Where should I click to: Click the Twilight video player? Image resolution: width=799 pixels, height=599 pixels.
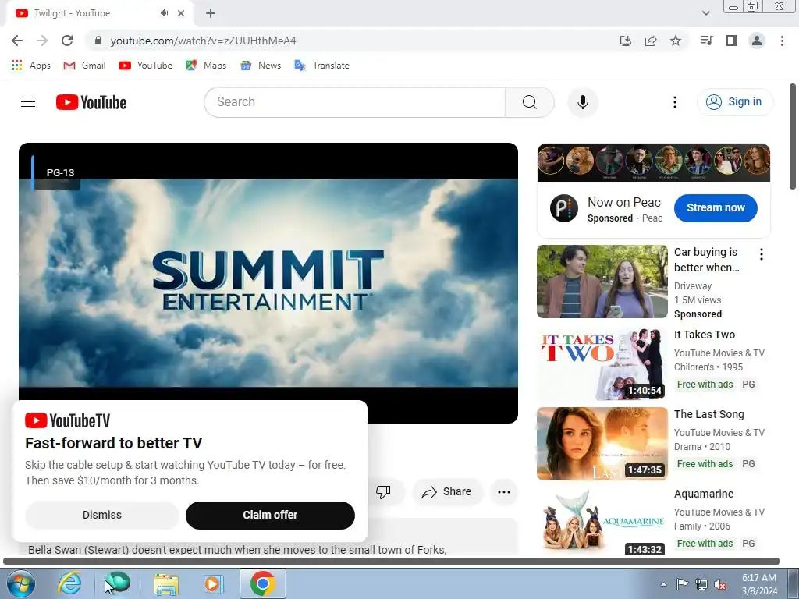click(x=268, y=282)
